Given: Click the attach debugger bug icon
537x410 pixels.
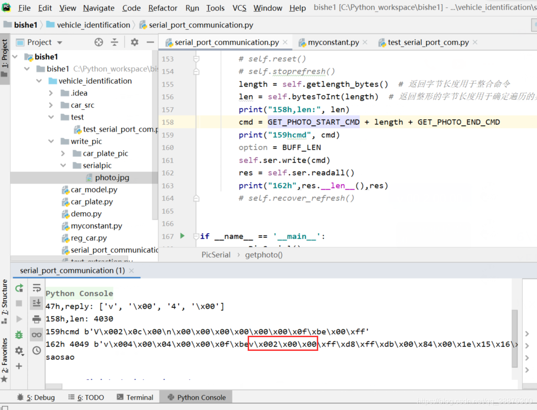Looking at the screenshot, I should [19, 335].
